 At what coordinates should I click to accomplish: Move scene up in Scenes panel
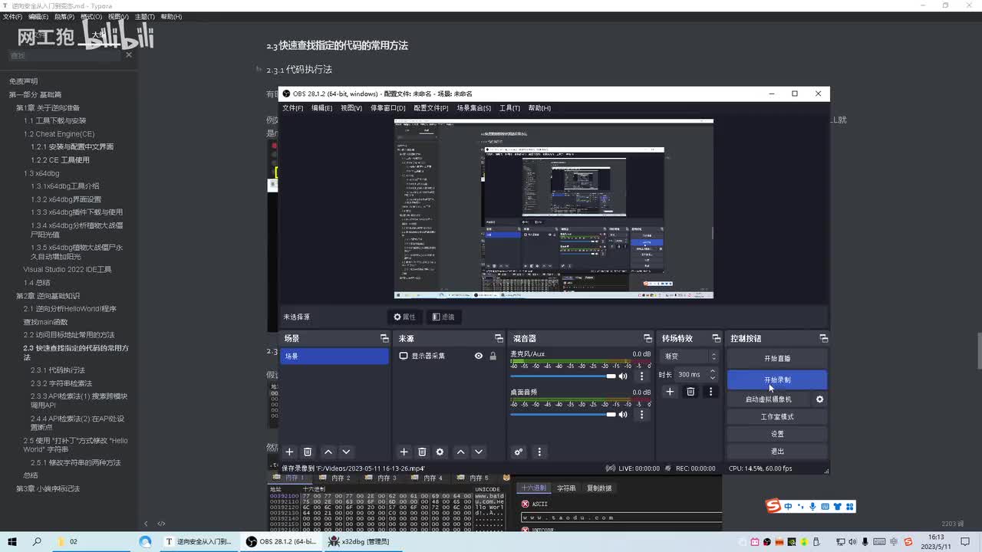tap(328, 452)
